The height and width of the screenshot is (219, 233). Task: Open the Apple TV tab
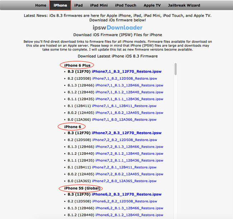(x=152, y=5)
